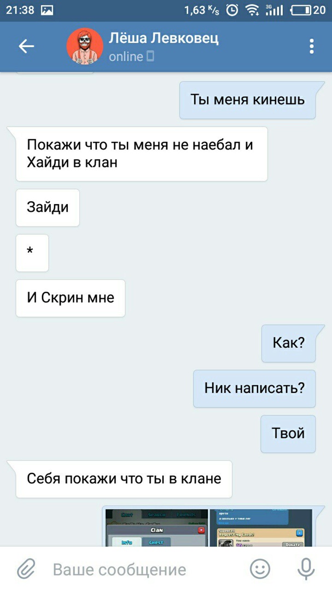Image resolution: width=332 pixels, height=591 pixels.
Task: Select the message Себя покажи что ты в клане
Action: tap(124, 479)
